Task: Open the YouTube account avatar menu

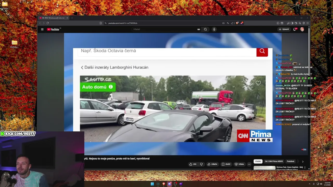Action: pos(302,29)
